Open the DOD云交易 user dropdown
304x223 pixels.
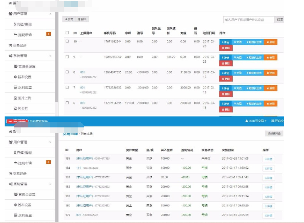pos(256,121)
